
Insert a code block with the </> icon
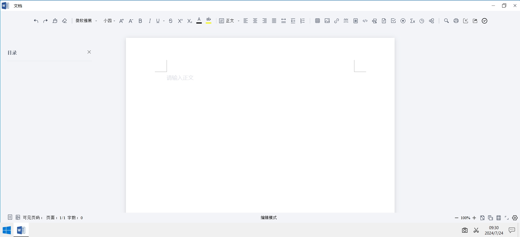(x=365, y=21)
